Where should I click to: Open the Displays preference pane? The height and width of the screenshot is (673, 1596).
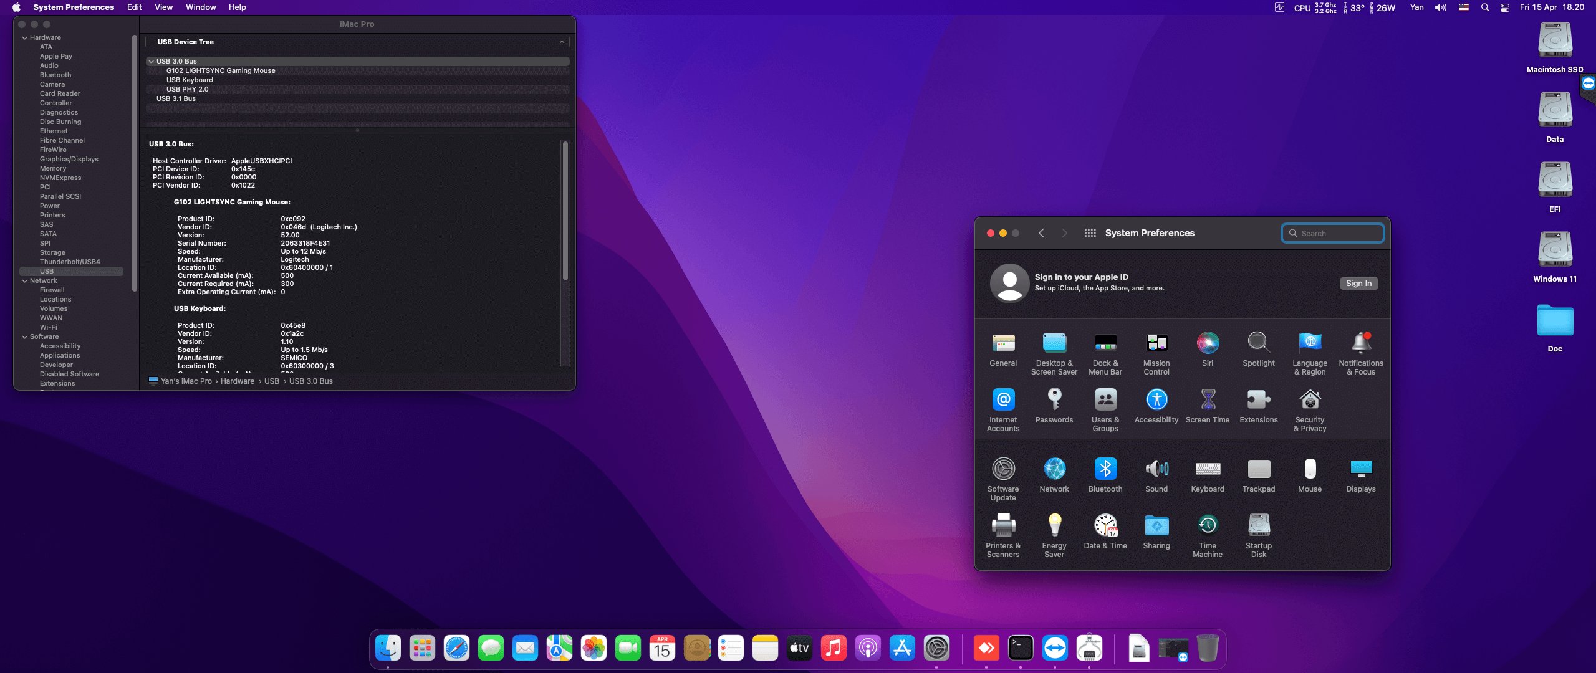[1361, 475]
